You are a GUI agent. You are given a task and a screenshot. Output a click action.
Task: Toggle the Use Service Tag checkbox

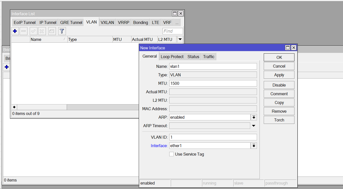coord(171,154)
